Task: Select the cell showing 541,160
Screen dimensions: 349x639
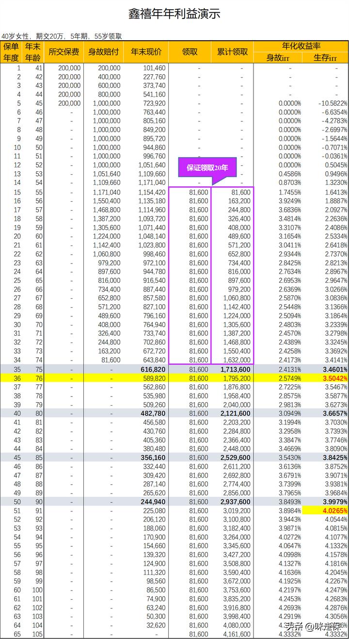Action: (154, 94)
